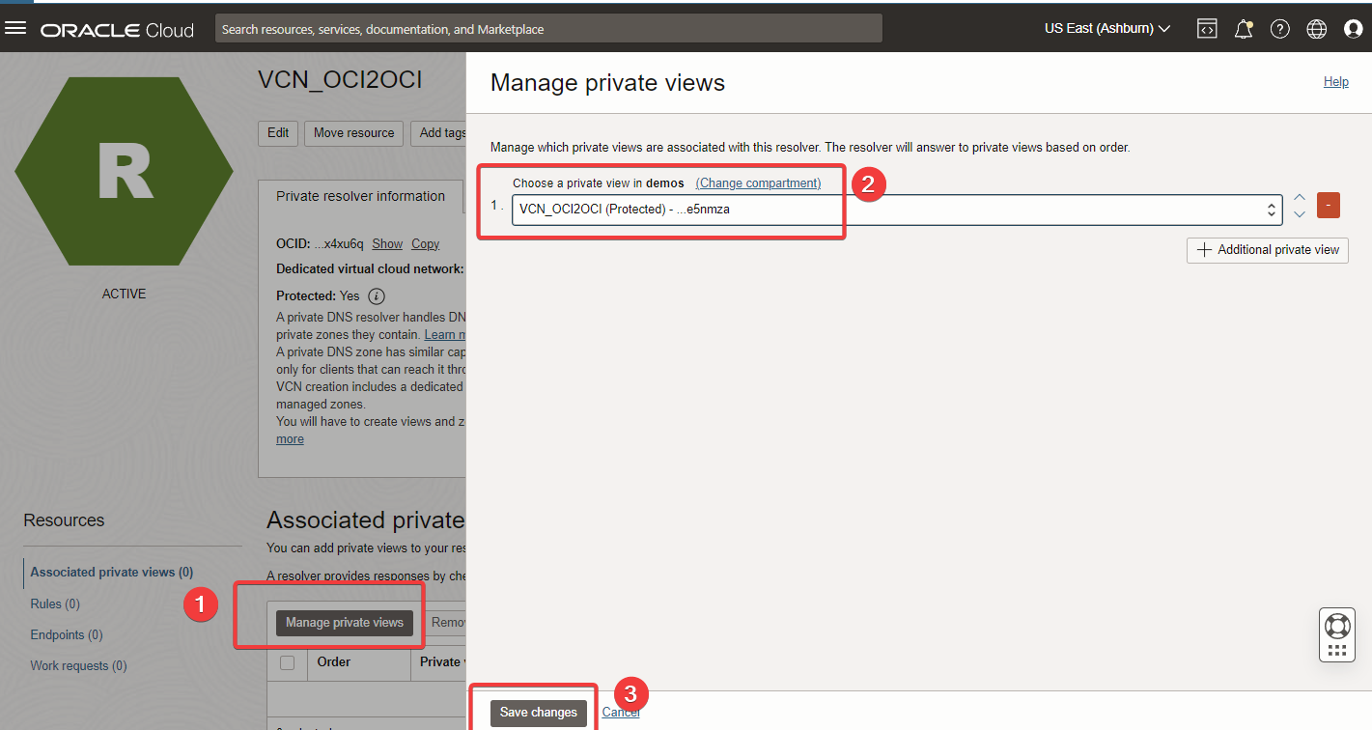Open the notifications bell icon
This screenshot has height=730, width=1372.
point(1244,29)
